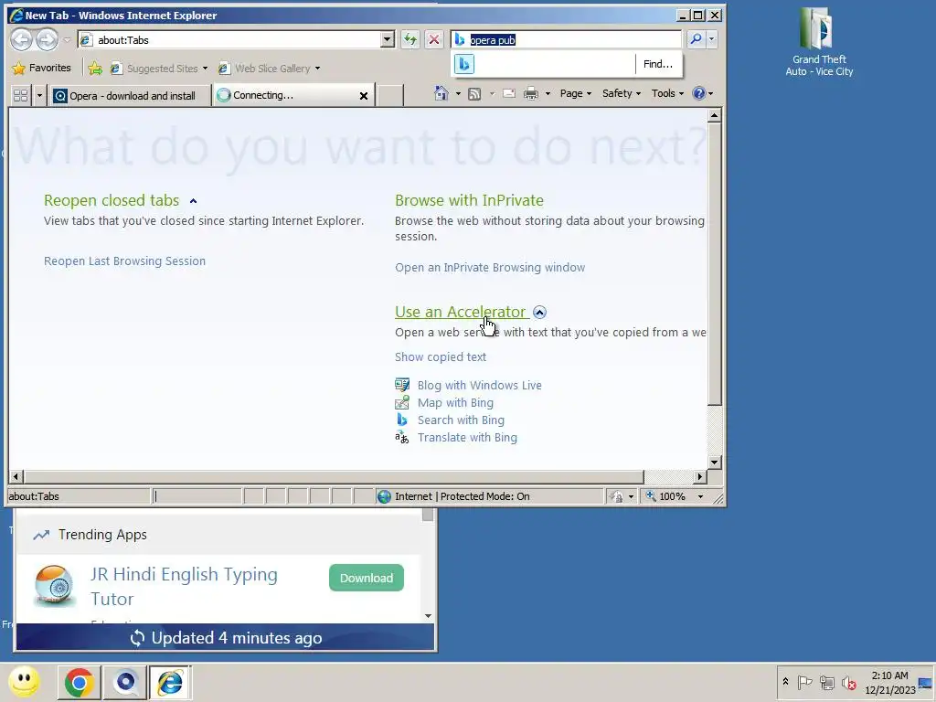This screenshot has width=936, height=702.
Task: Click the Quick Tabs grid icon
Action: click(x=21, y=95)
